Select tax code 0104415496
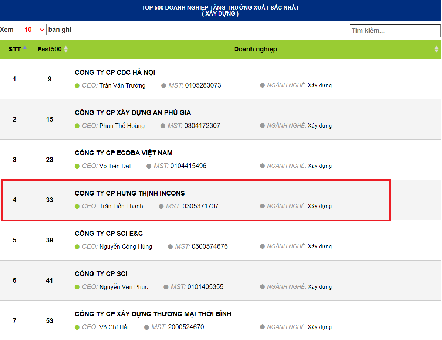The image size is (442, 340). 188,166
